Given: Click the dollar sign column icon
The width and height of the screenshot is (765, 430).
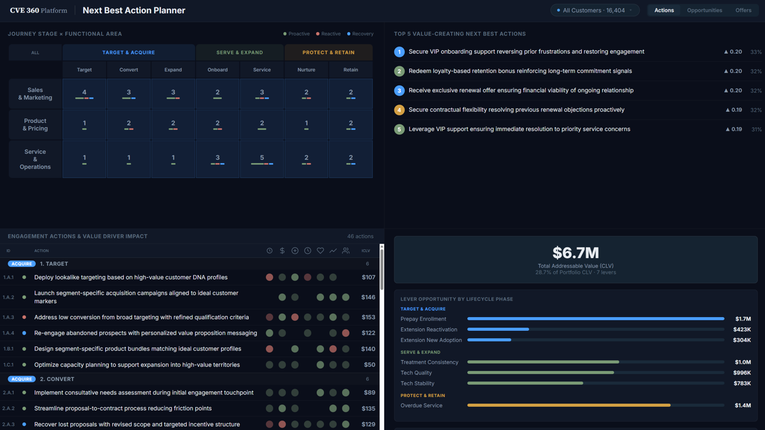Looking at the screenshot, I should tap(282, 251).
